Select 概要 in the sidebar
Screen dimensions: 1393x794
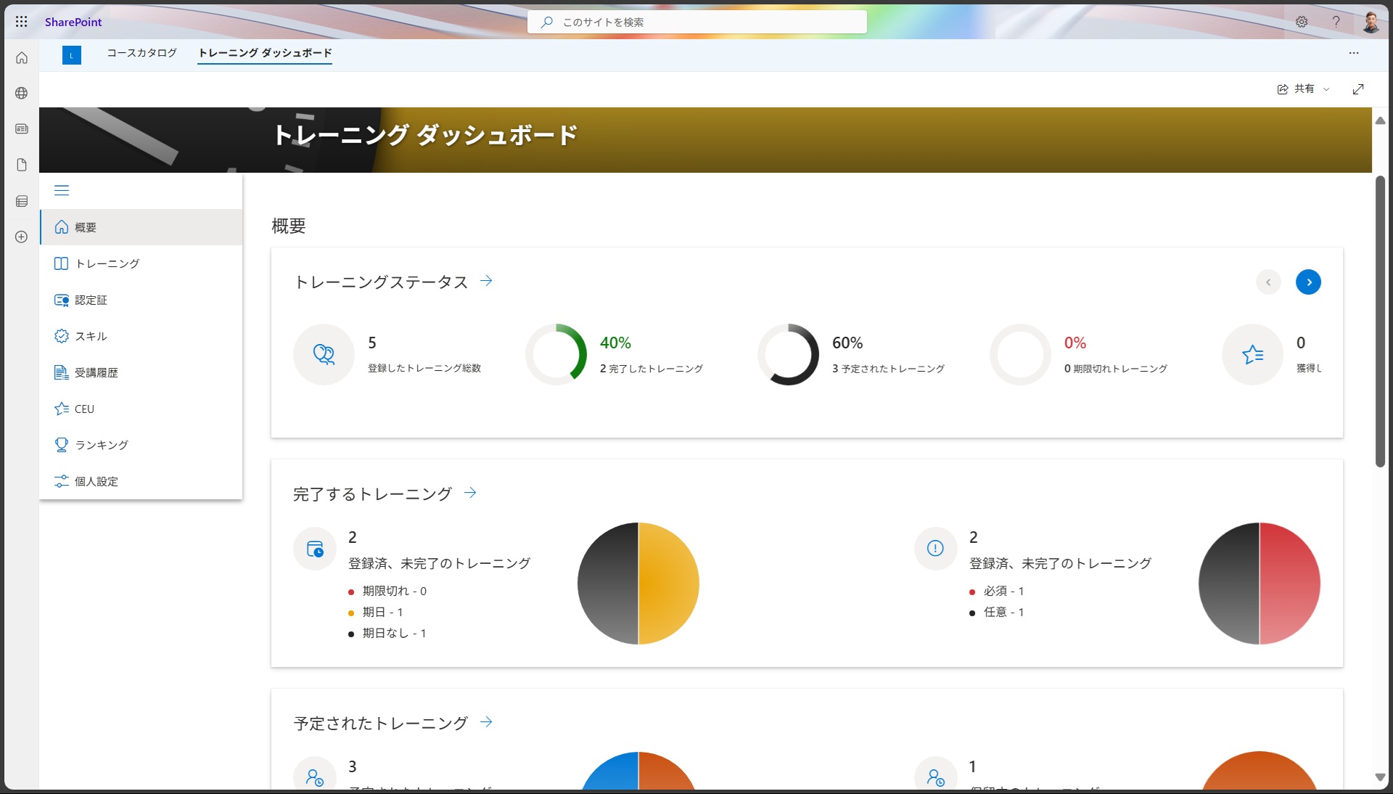pyautogui.click(x=141, y=227)
